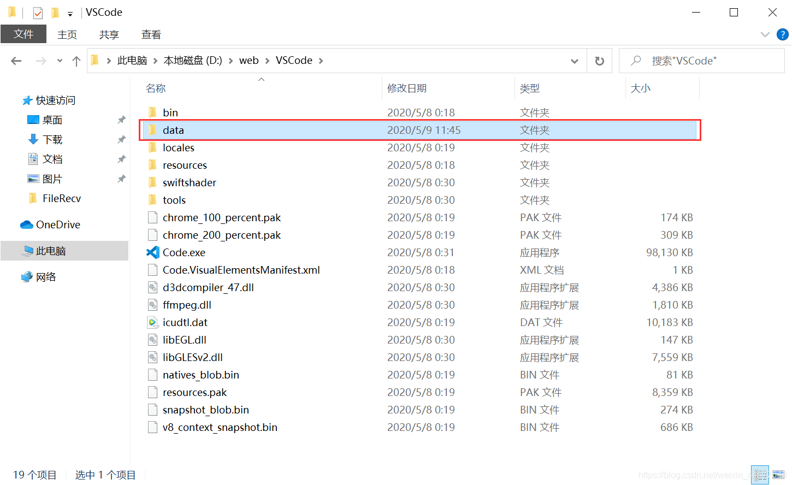Expand the chevron after VSCode in path
This screenshot has width=792, height=485.
pyautogui.click(x=321, y=61)
